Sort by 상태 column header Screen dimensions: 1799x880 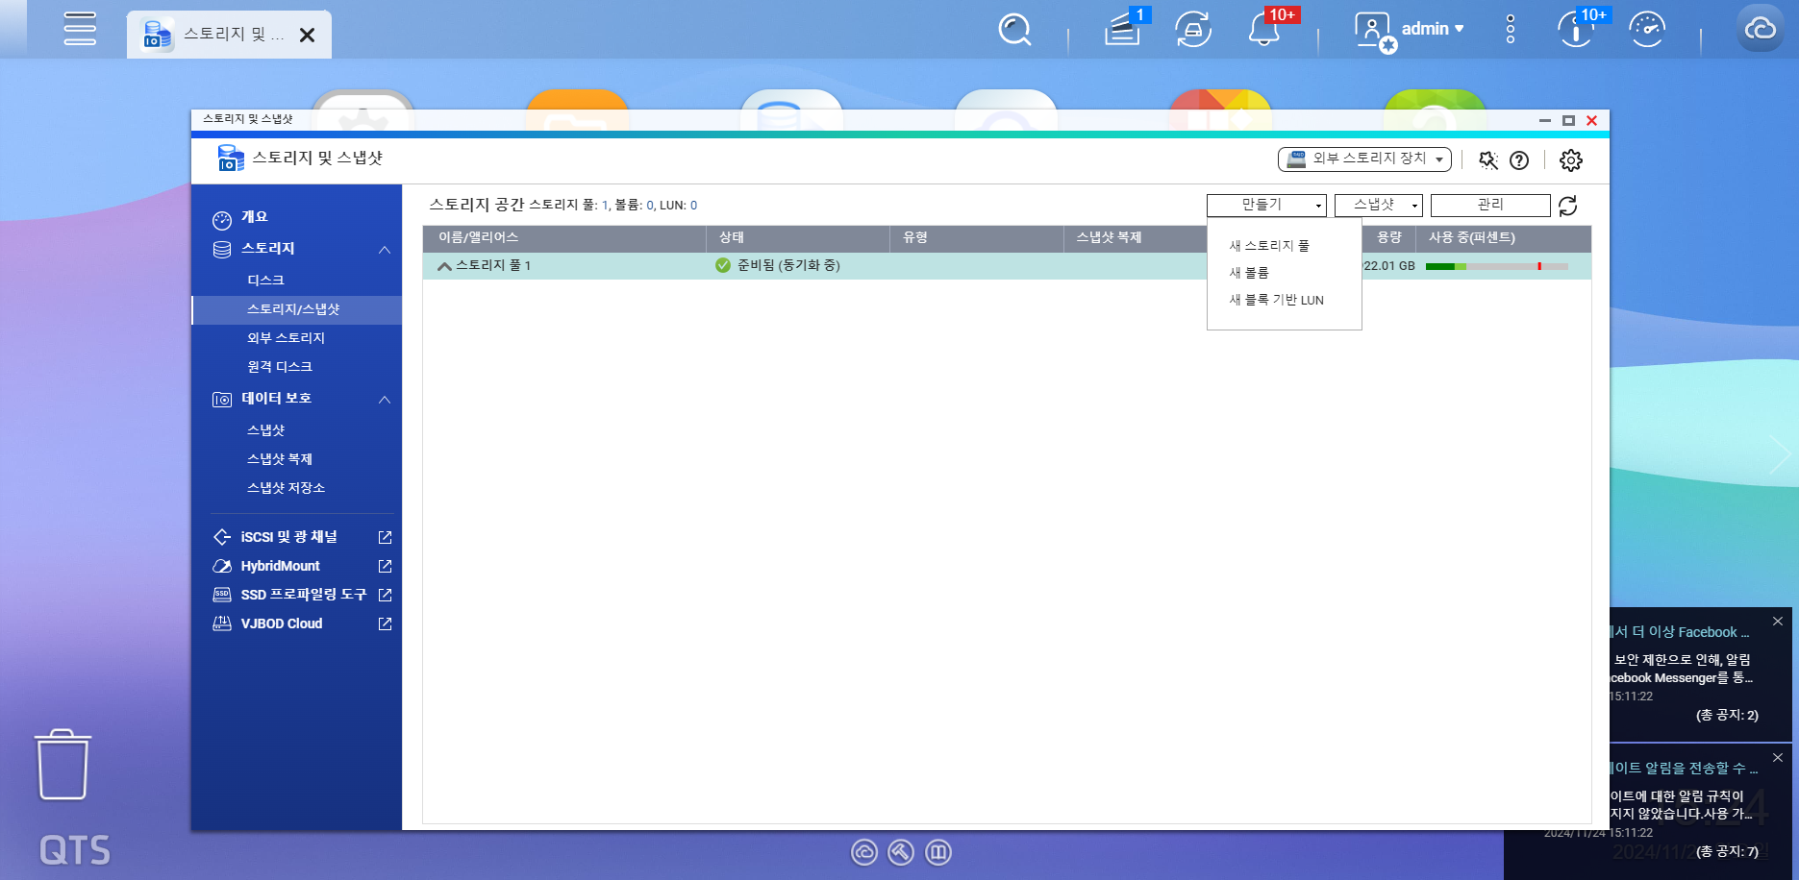coord(798,237)
